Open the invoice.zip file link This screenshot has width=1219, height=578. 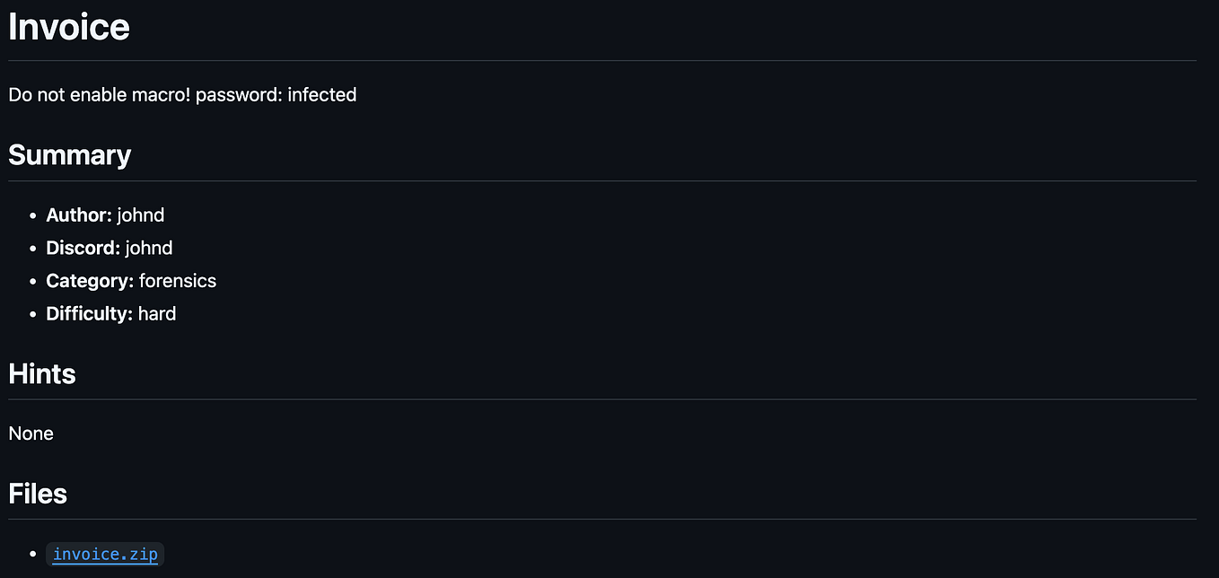pyautogui.click(x=105, y=554)
